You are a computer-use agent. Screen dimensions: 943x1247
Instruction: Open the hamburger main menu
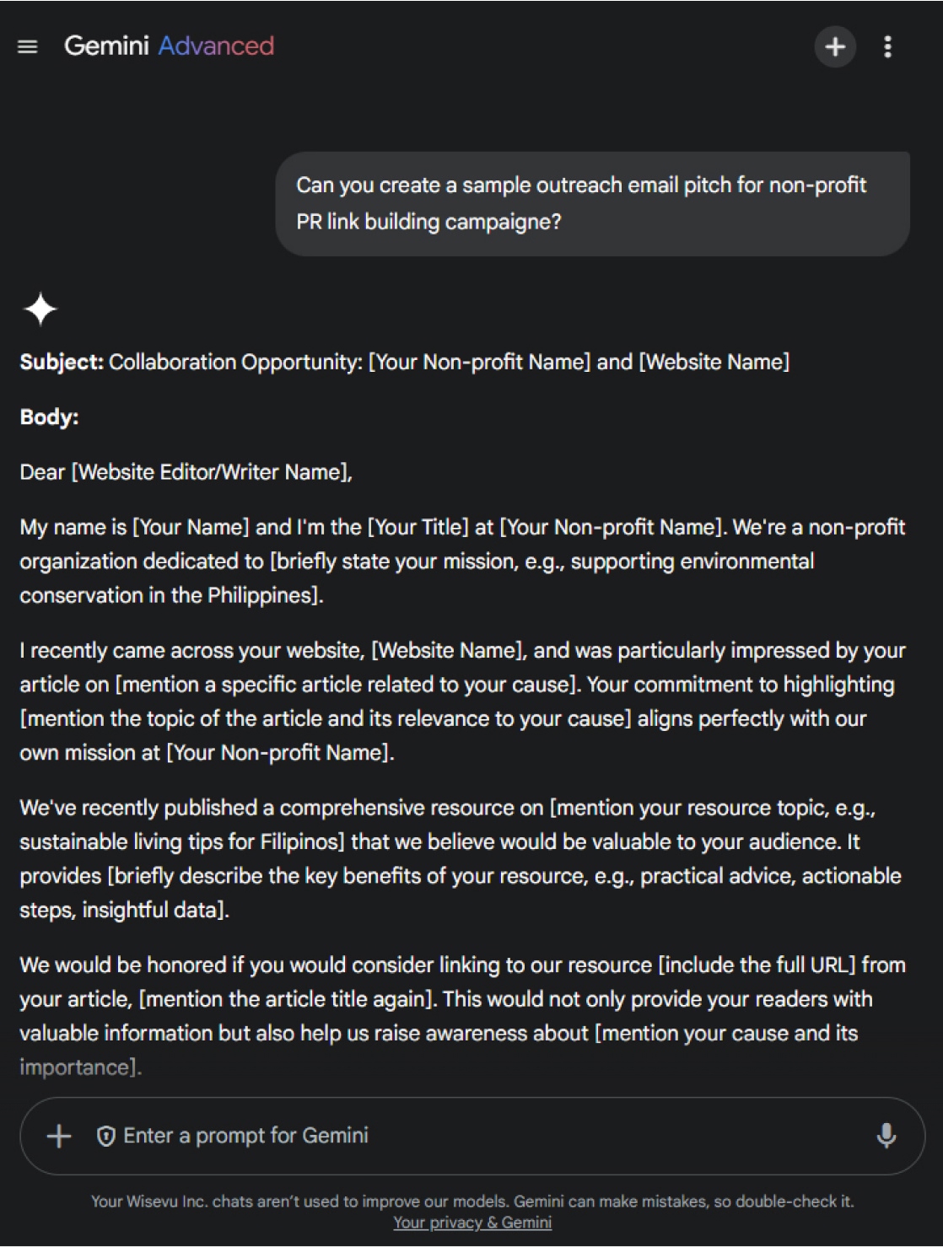[28, 47]
